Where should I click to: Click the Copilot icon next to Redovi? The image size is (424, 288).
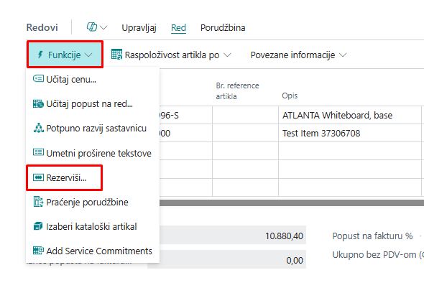[92, 27]
